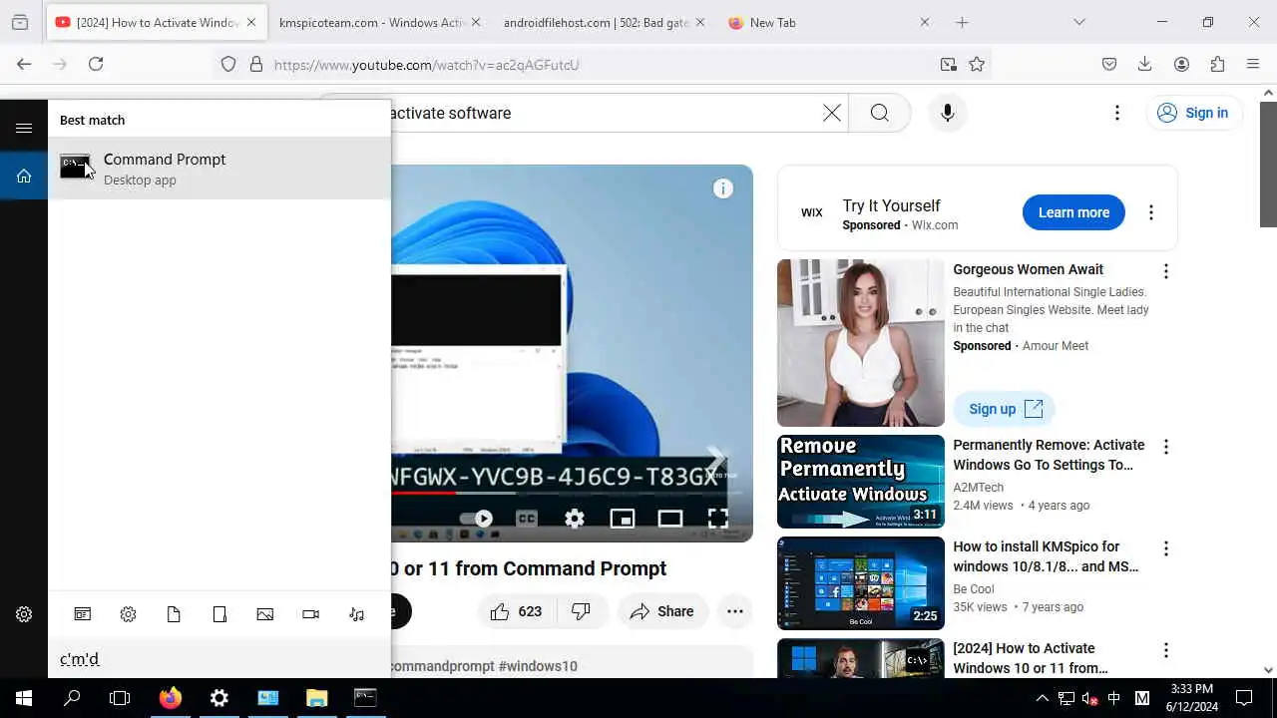Show video info card icon
The height and width of the screenshot is (718, 1277).
[723, 188]
